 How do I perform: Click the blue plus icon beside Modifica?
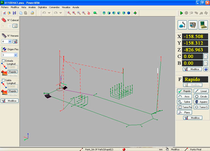click(x=206, y=69)
